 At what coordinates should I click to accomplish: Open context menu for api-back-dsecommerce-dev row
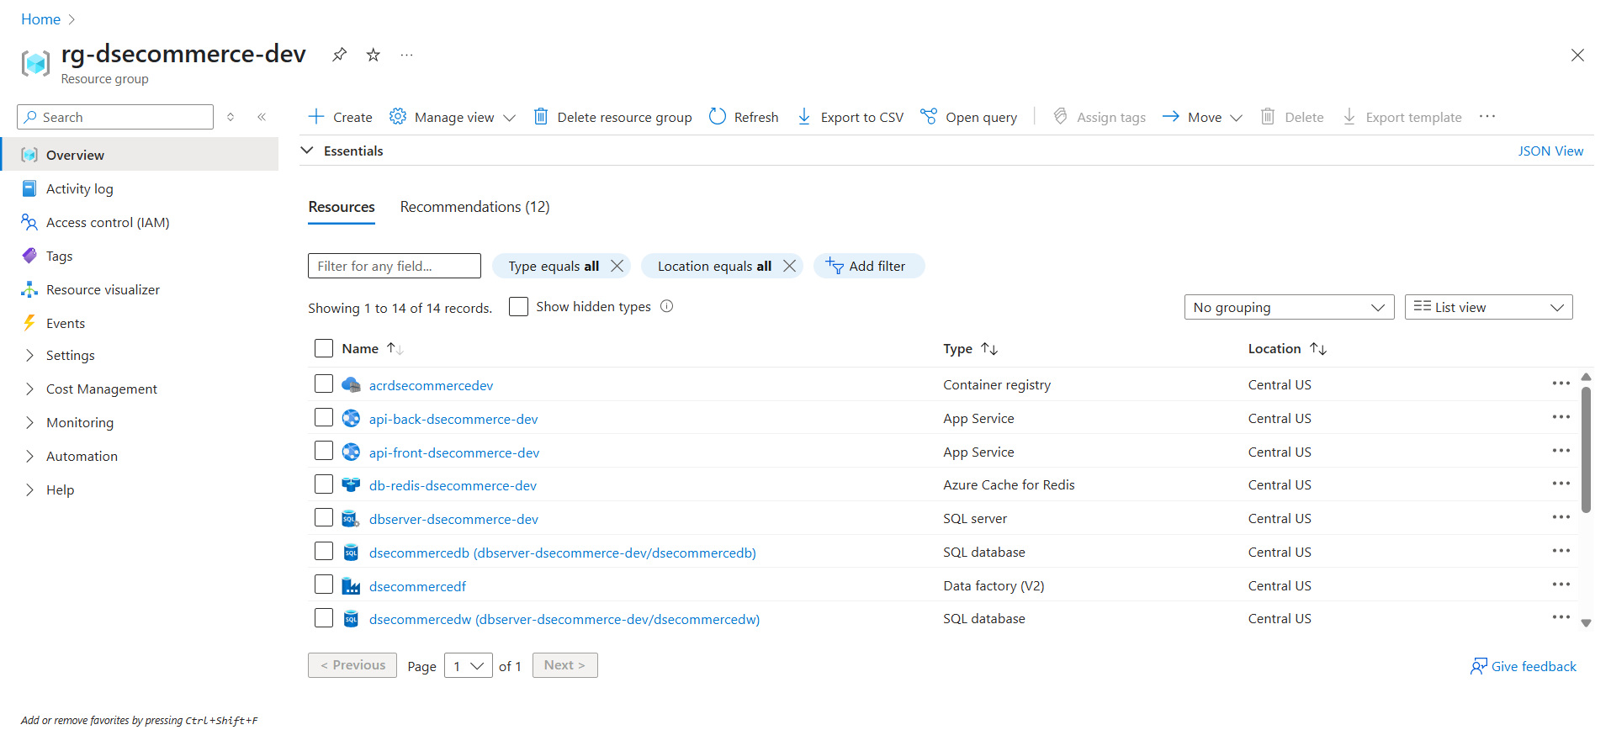[1561, 417]
